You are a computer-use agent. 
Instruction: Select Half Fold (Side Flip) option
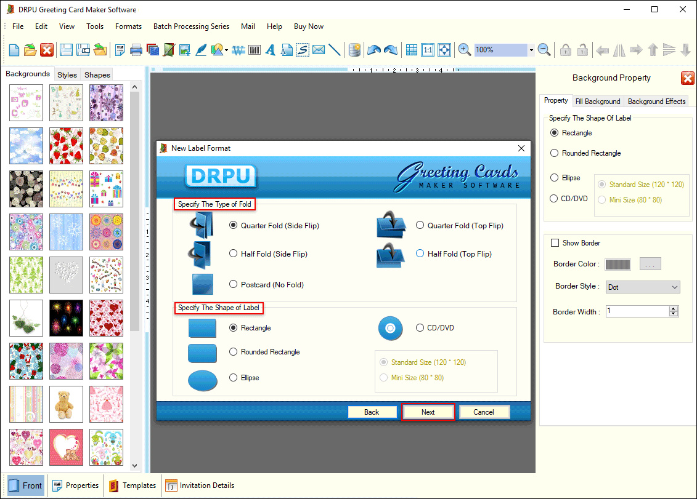coord(233,253)
